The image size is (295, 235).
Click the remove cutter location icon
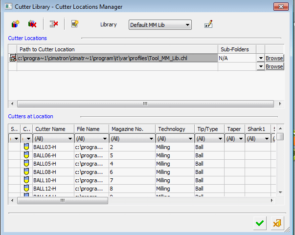pyautogui.click(x=32, y=24)
